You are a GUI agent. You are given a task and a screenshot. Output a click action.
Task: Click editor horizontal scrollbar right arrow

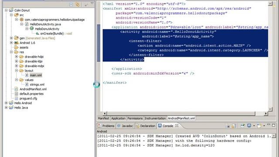click(266, 113)
